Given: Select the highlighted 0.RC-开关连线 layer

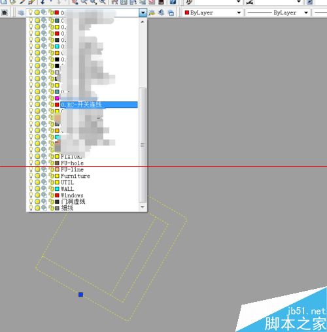Looking at the screenshot, I should (99, 105).
